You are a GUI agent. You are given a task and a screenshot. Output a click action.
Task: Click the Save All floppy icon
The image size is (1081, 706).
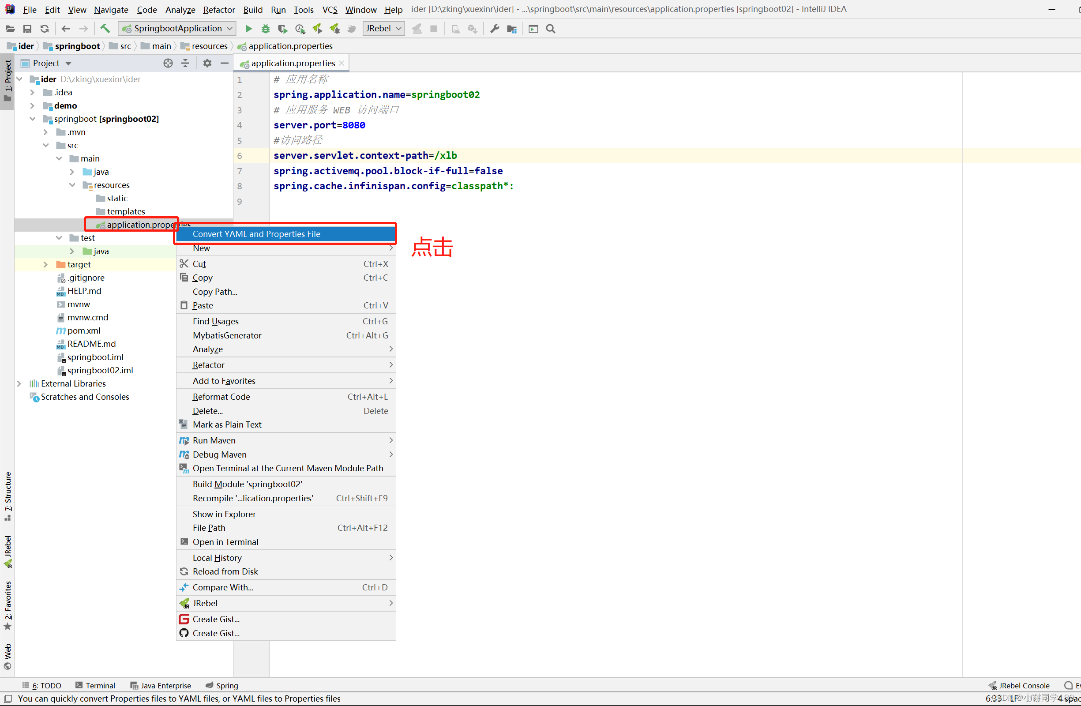[27, 29]
